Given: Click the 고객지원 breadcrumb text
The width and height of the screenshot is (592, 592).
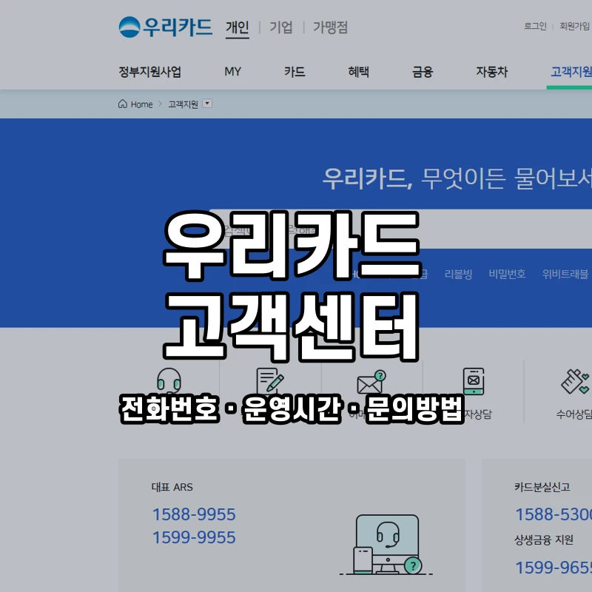Looking at the screenshot, I should (x=183, y=104).
